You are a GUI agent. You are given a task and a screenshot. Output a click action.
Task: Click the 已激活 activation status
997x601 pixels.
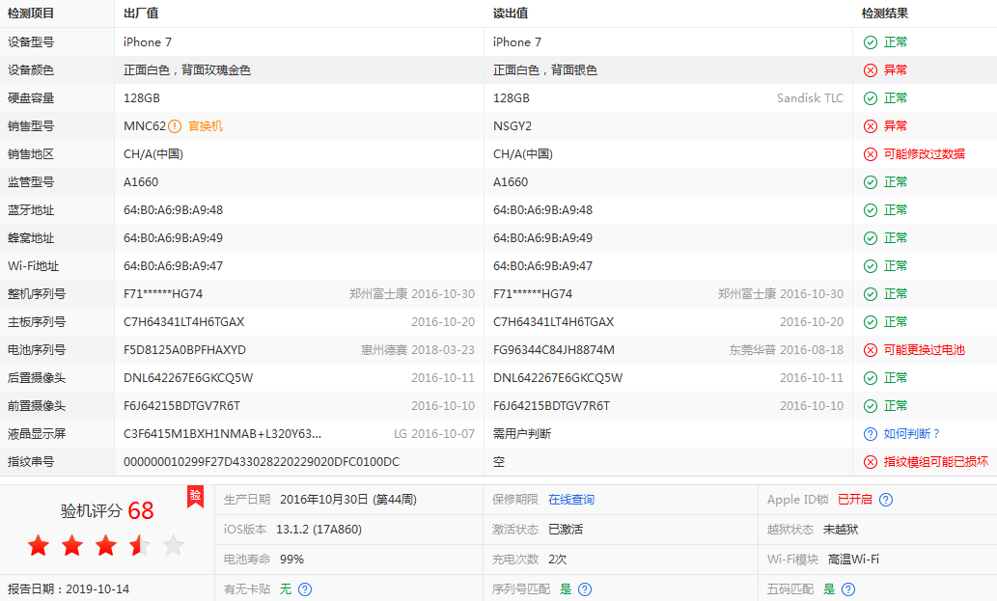(x=566, y=530)
